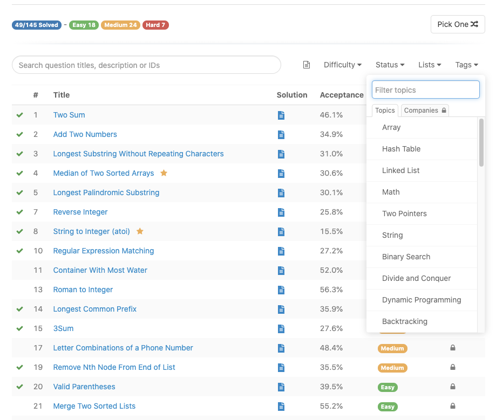Screen dimensions: 496x420
Task: Open solution article for Container With Most Water
Action: (281, 271)
